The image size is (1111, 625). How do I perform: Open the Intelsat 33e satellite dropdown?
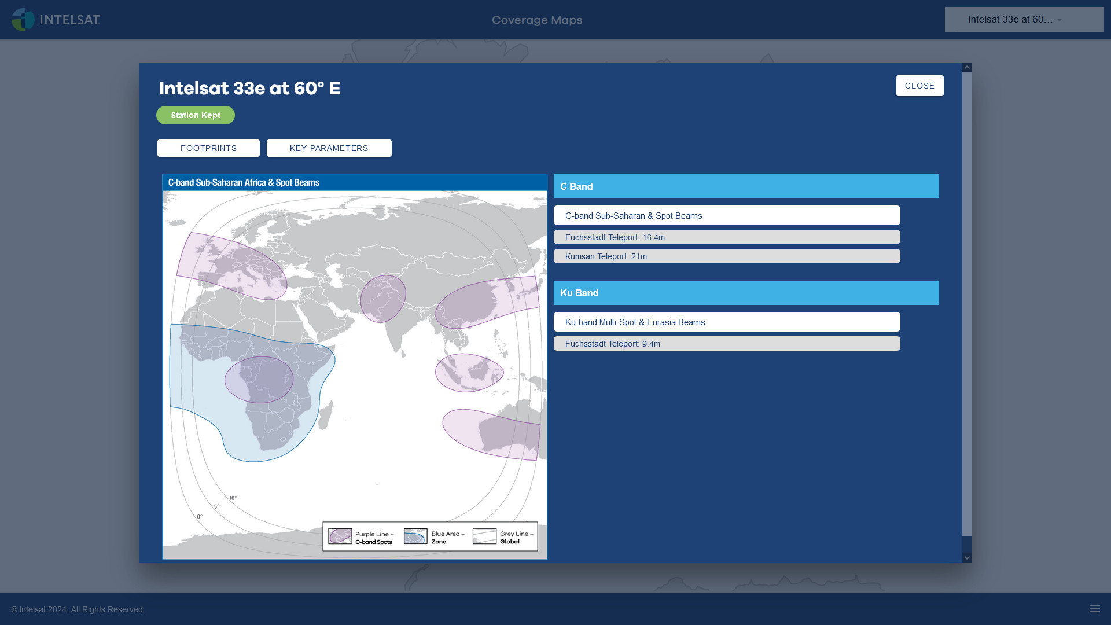pos(1024,20)
